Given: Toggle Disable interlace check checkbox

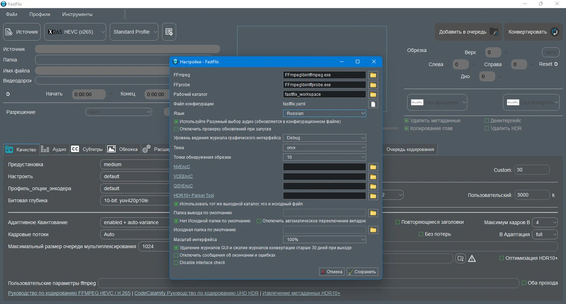Looking at the screenshot, I should click(176, 263).
